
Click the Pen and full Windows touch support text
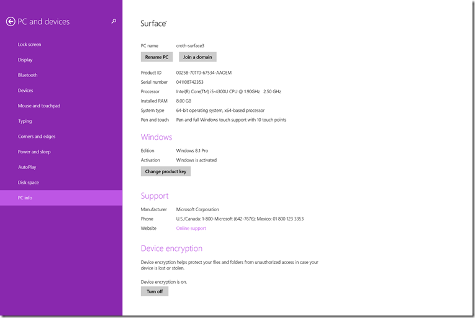(x=231, y=120)
